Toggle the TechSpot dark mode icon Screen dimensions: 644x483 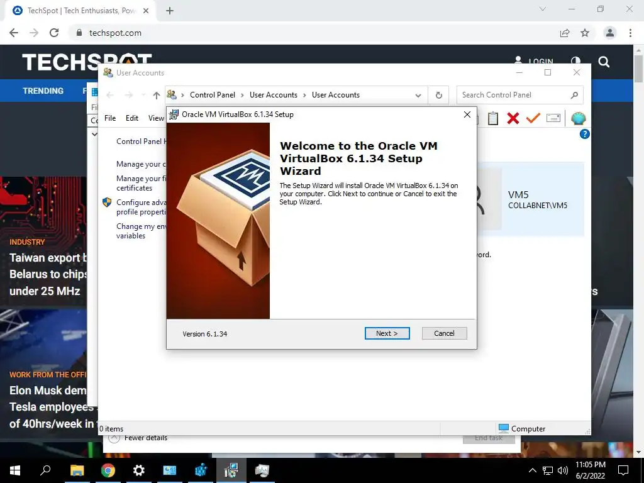tap(576, 61)
